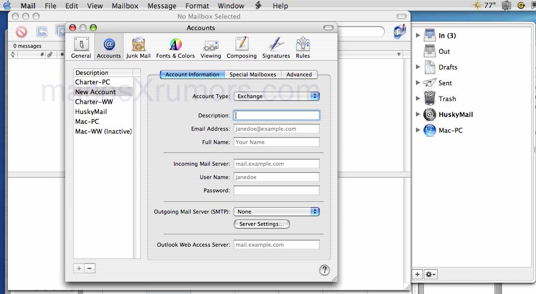
Task: Select the Trash mailbox icon
Action: (430, 98)
